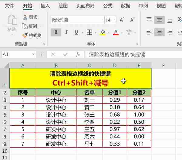The width and height of the screenshot is (182, 160).
Task: Toggle middle vertical alignment
Action: (x=159, y=20)
